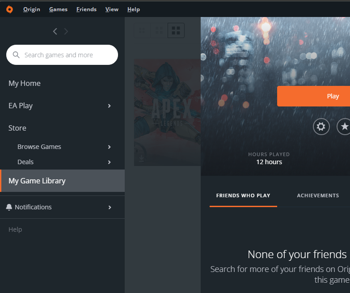Click the search magnifier icon
350x293 pixels.
pos(16,55)
